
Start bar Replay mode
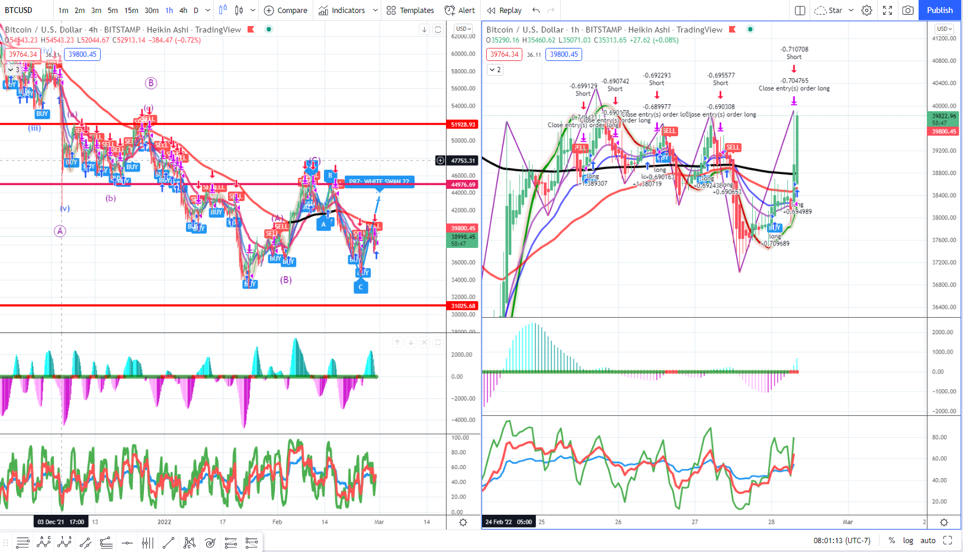(x=505, y=10)
